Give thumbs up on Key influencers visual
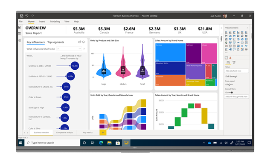Image resolution: width=273 pixels, height=153 pixels. coord(80,42)
